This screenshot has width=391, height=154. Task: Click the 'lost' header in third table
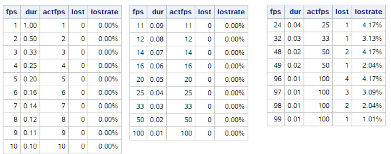pos(342,12)
